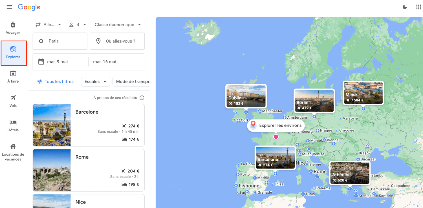Screen dimensions: 423x208
Task: Open the Escales filter dropdown
Action: (x=95, y=82)
